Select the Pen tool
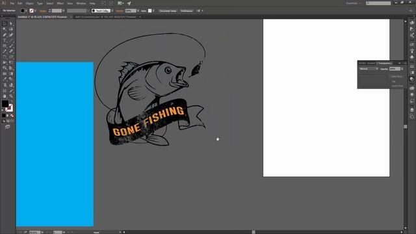416x234 pixels. 5,34
